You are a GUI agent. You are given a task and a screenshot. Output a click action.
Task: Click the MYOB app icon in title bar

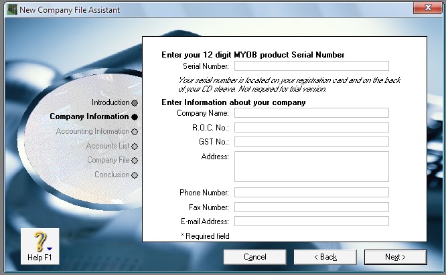[x=12, y=9]
